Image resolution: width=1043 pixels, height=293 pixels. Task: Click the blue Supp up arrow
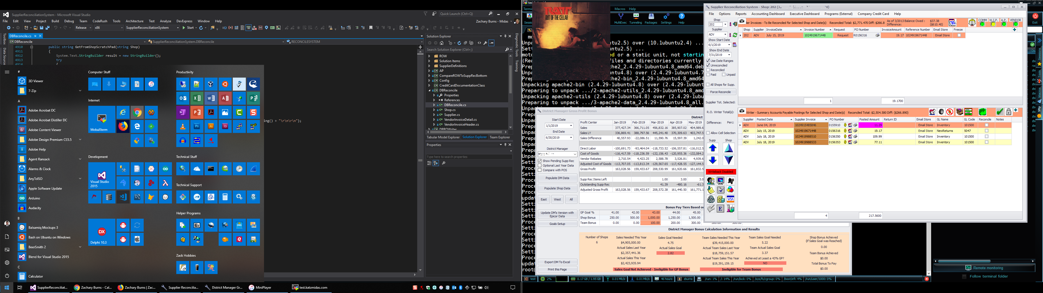[x=713, y=148]
